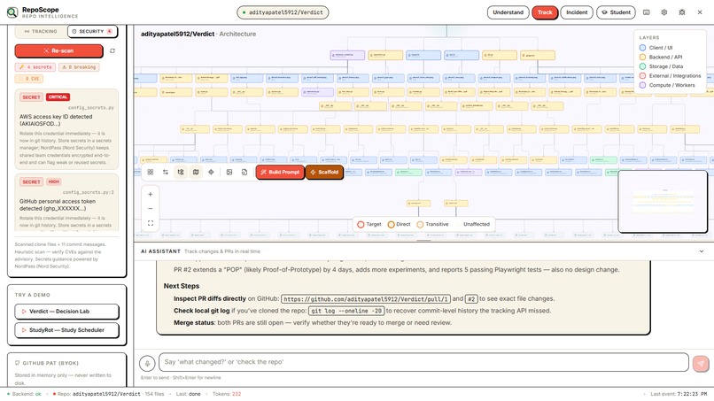Zoom in on the architecture graph

click(151, 195)
